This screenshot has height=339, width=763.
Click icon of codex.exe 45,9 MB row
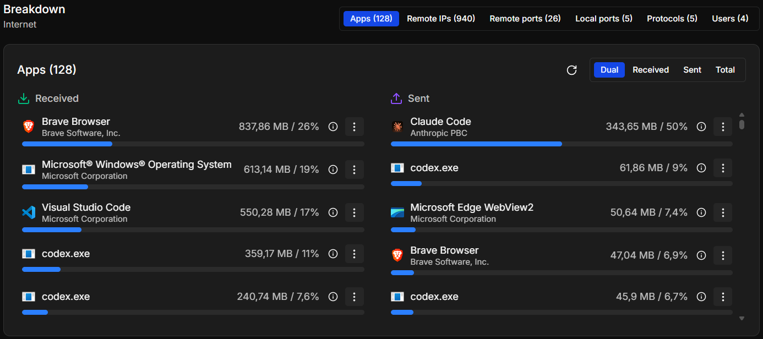397,297
